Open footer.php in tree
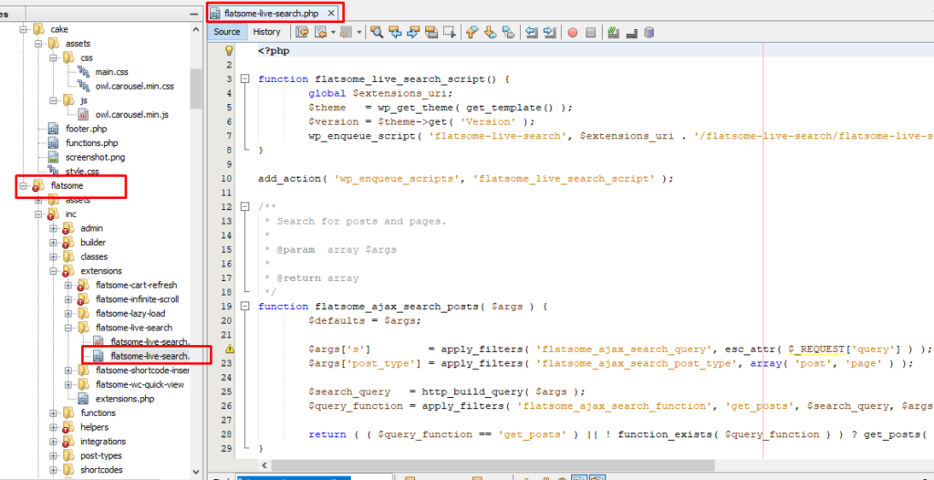Viewport: 934px width, 480px height. 86,129
